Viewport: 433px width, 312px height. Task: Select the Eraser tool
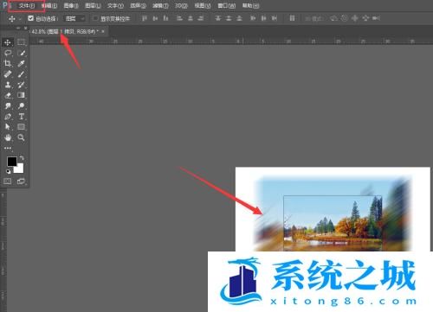[8, 95]
